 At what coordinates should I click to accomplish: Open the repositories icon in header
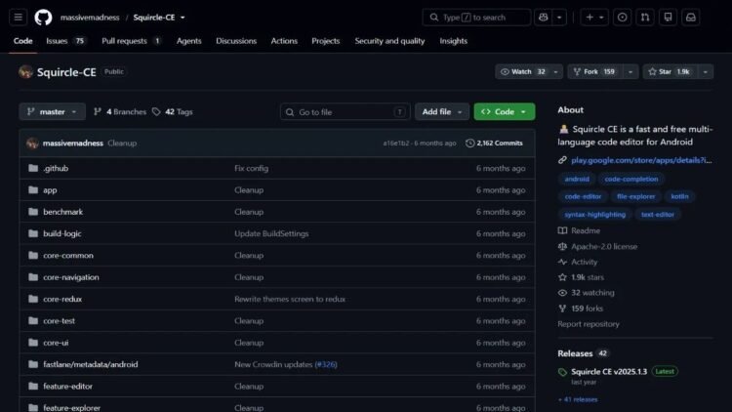coord(668,18)
